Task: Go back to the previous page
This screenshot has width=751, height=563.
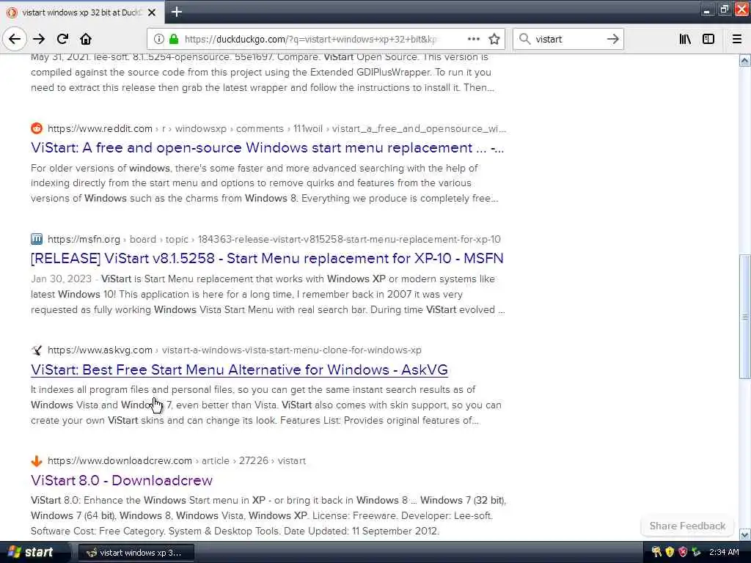Action: pyautogui.click(x=15, y=39)
